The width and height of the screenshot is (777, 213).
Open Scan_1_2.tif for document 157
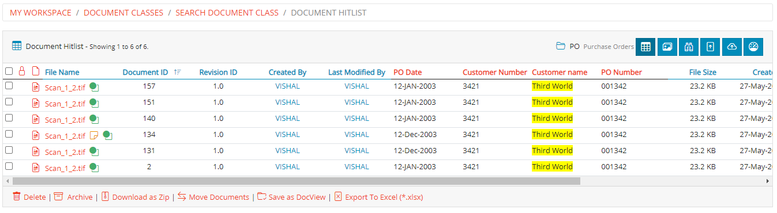[x=65, y=88]
